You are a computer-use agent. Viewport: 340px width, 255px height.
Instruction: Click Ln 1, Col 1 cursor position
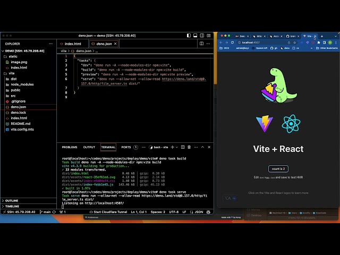coord(139,212)
